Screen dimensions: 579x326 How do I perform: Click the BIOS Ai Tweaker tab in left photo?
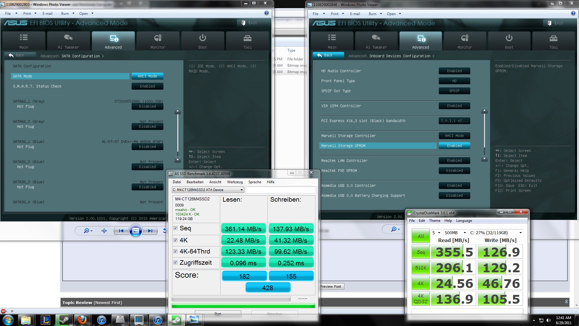(68, 41)
